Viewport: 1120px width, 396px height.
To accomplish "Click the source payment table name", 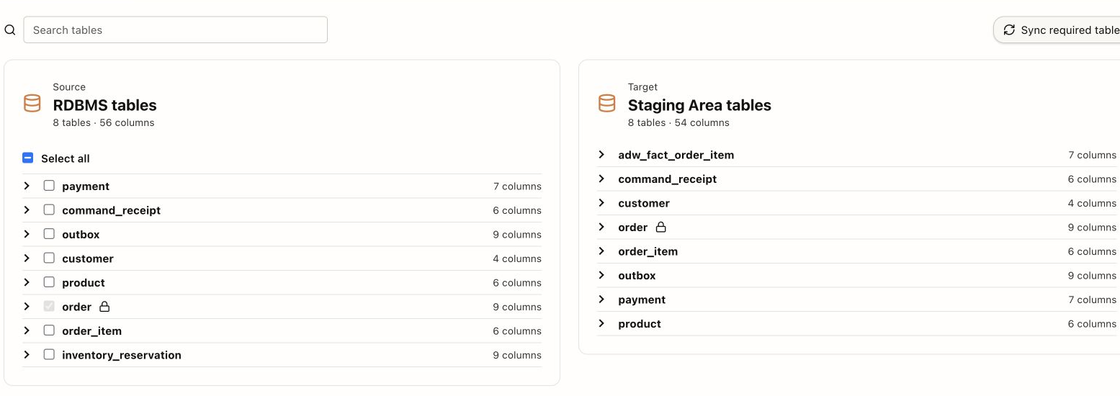I will (86, 186).
